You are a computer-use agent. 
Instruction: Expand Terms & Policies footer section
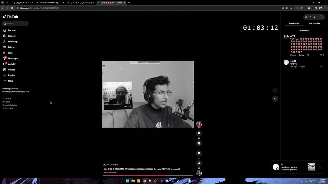(x=10, y=105)
